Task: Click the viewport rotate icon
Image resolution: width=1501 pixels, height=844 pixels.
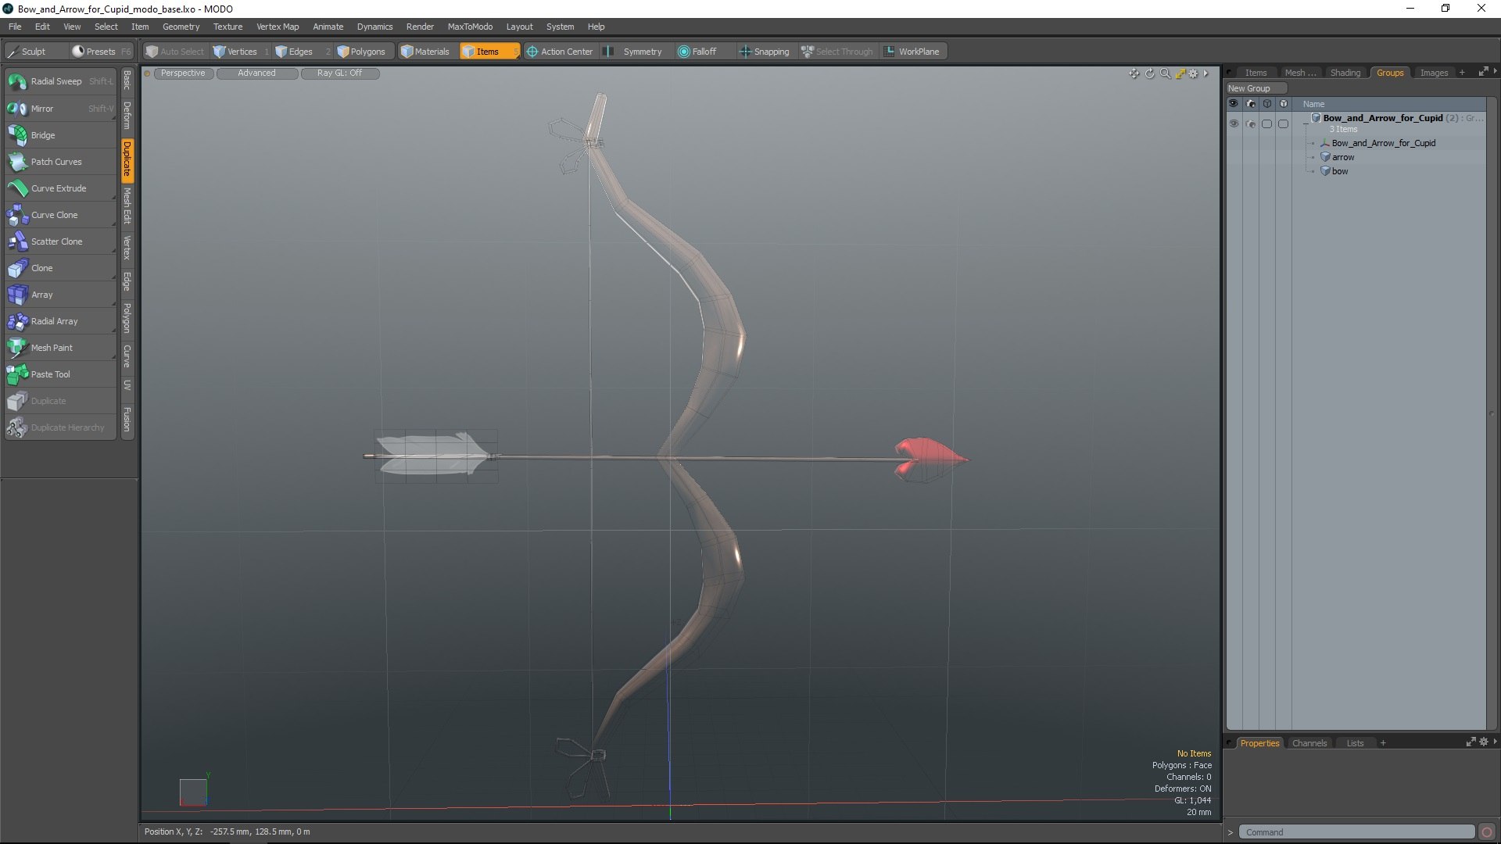Action: pyautogui.click(x=1149, y=73)
